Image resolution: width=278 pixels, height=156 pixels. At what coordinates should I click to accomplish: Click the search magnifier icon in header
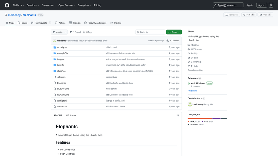coord(215,5)
